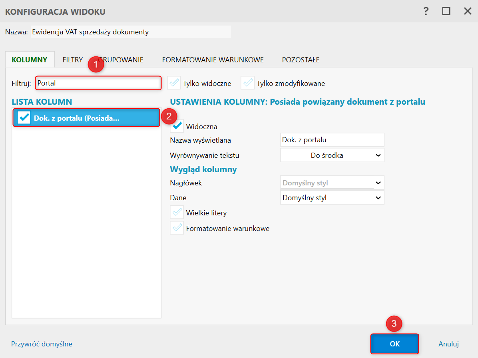Select the Dok. z portalu (Posiada... row
Viewport: 478px width, 358px height.
click(86, 117)
